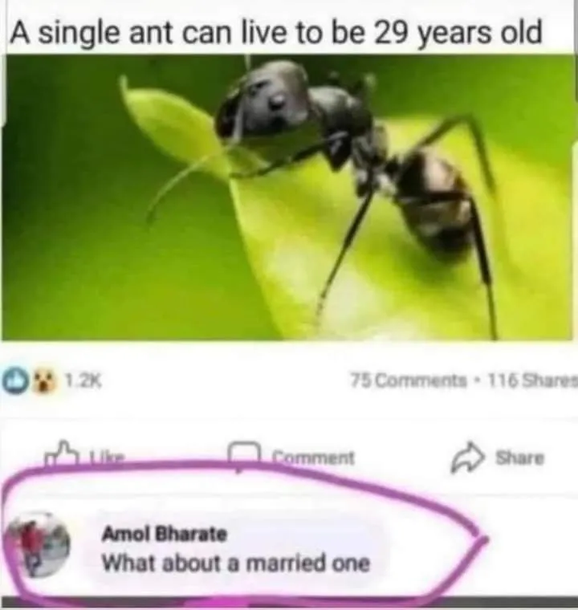This screenshot has height=610, width=578.
Task: Open the wow emoji reaction icon
Action: click(44, 381)
